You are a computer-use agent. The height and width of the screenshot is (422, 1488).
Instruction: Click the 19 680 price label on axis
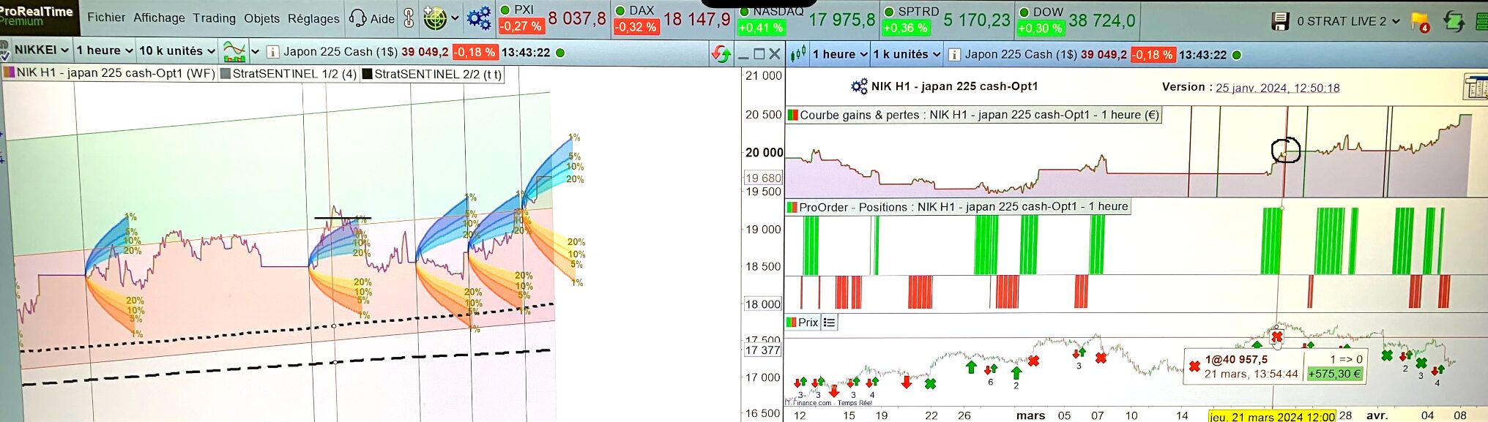tap(763, 178)
